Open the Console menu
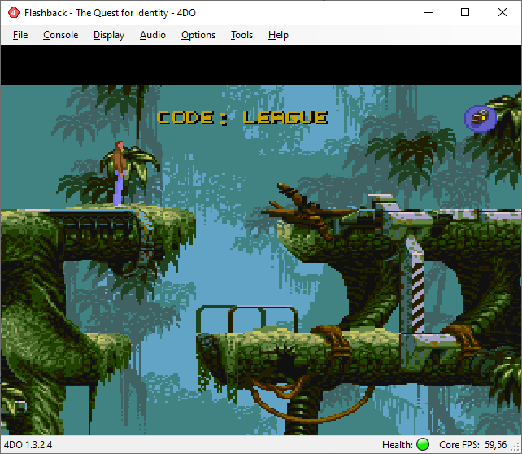Viewport: 522px width, 454px height. click(x=61, y=35)
